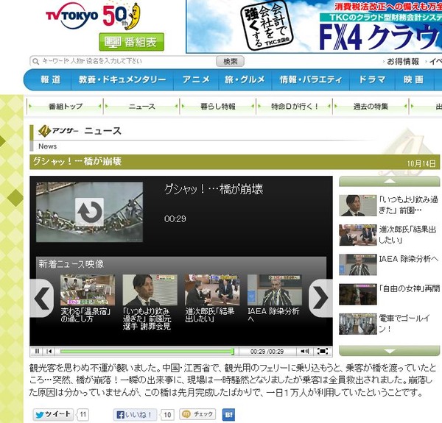442x423 pixels.
Task: Mute the video with speaker icon
Action: point(304,351)
